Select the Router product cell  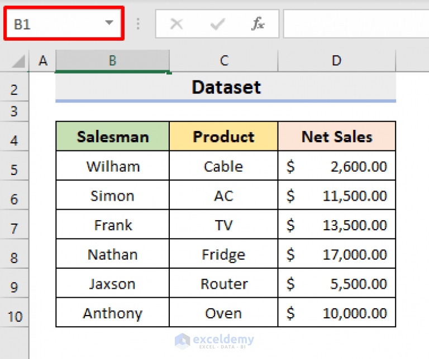[x=223, y=283]
